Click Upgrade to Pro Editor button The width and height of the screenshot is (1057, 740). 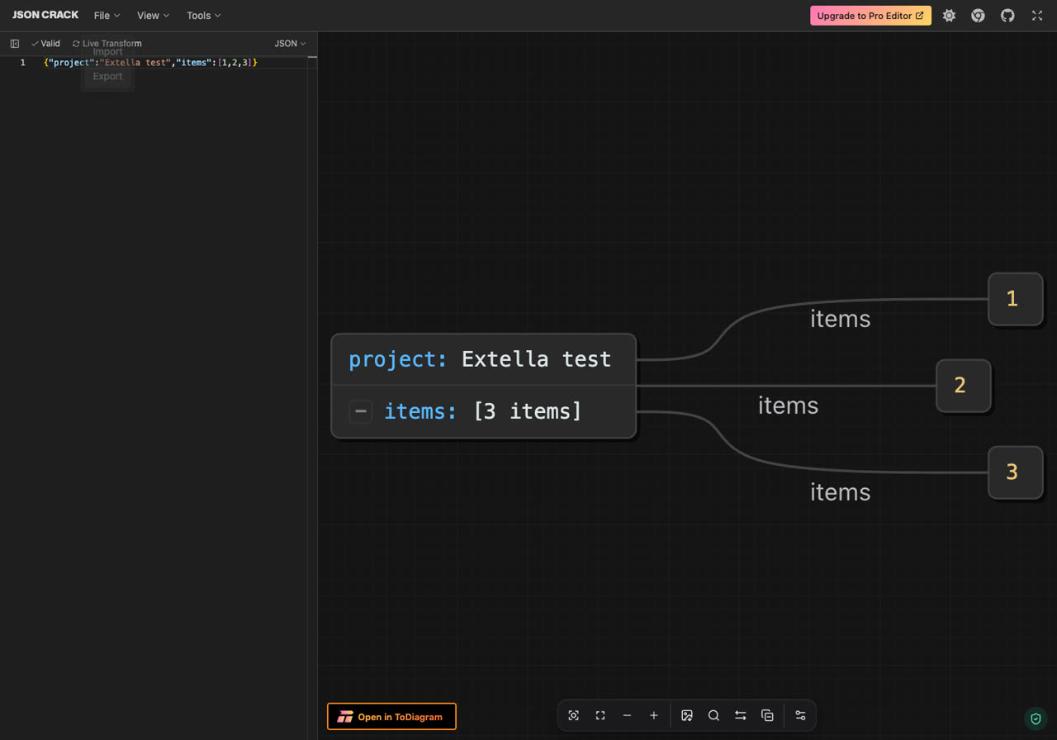870,16
